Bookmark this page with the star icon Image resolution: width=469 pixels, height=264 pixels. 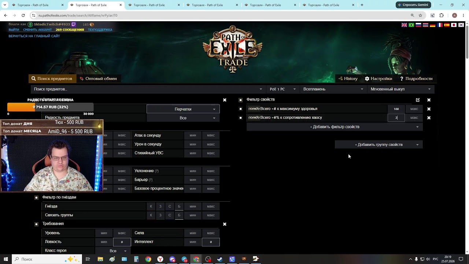coord(420,15)
